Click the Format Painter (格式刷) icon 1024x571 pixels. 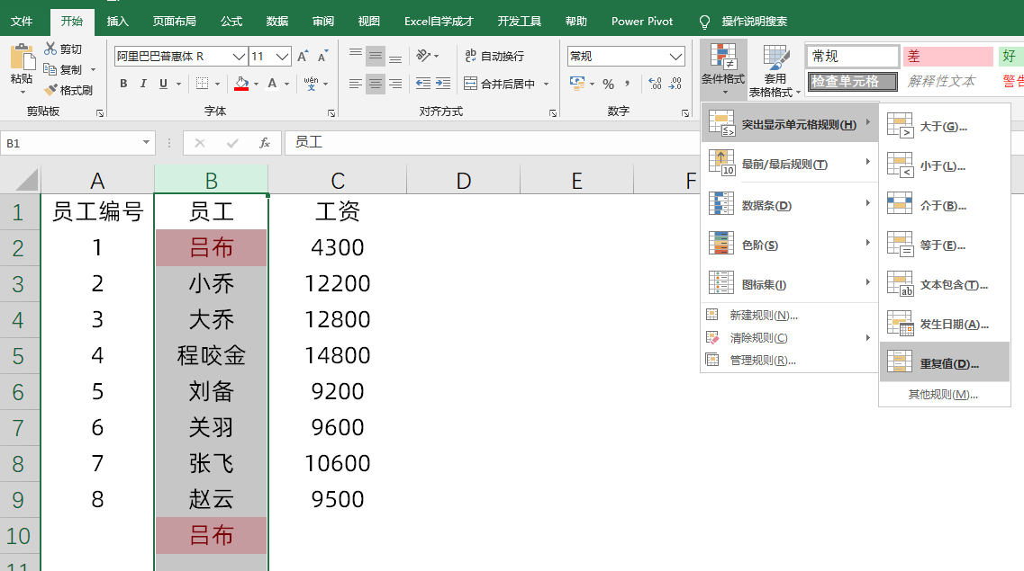(51, 91)
